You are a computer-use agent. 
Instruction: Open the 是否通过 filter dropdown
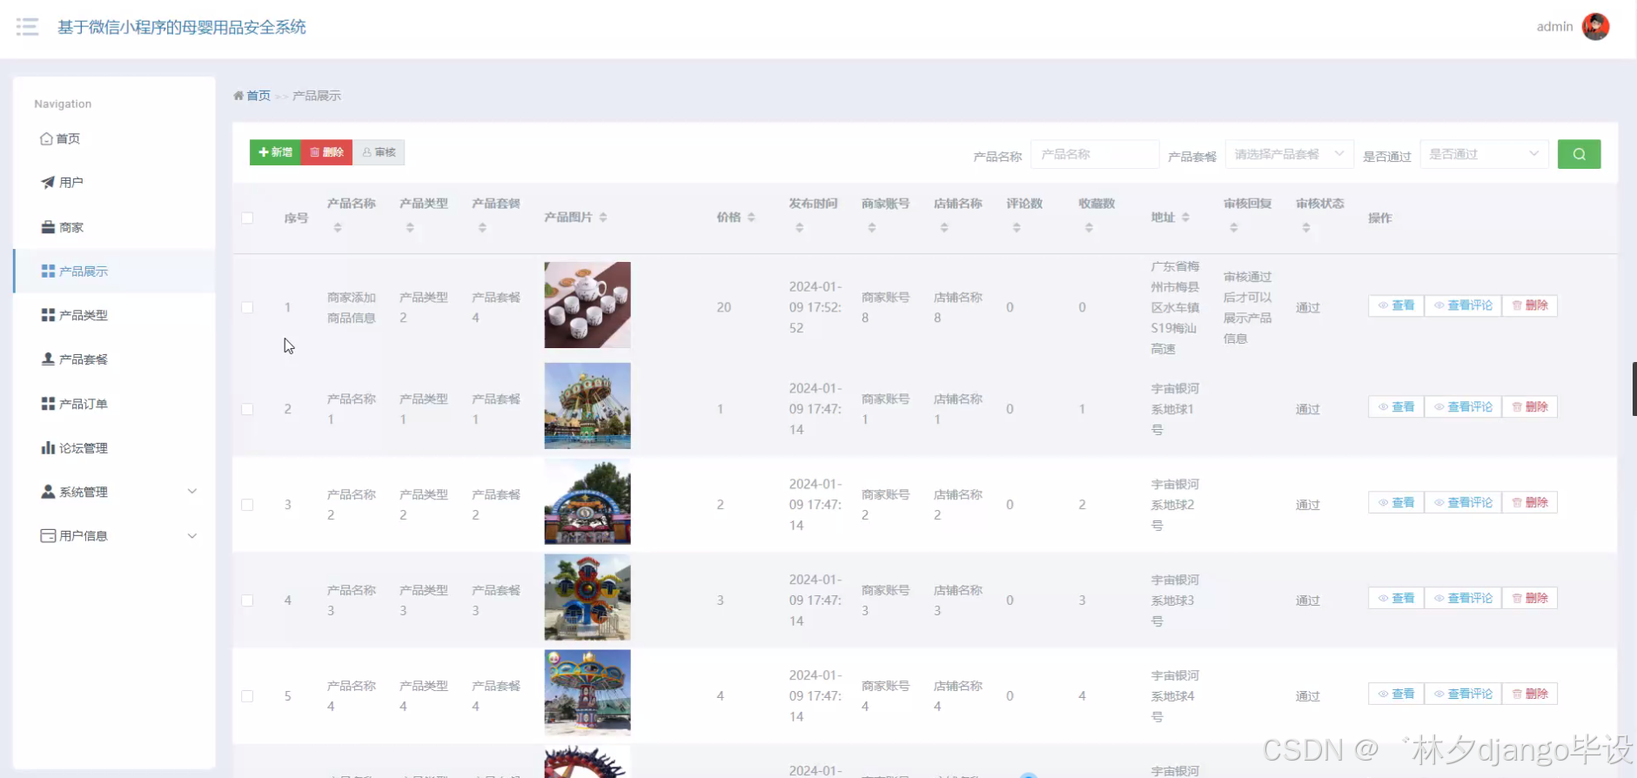[1484, 154]
